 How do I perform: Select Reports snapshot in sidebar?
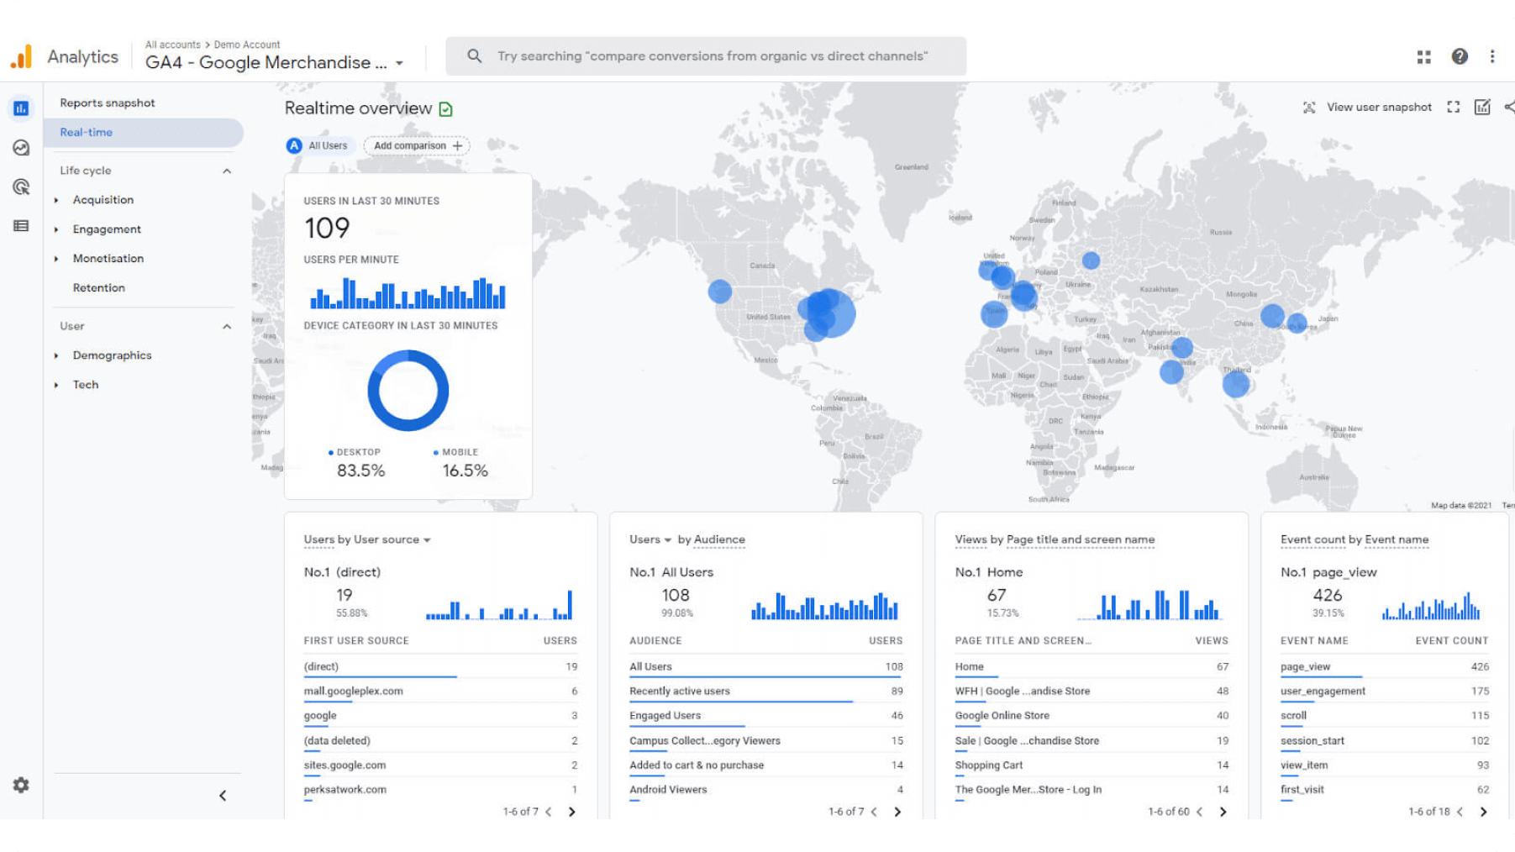(108, 103)
